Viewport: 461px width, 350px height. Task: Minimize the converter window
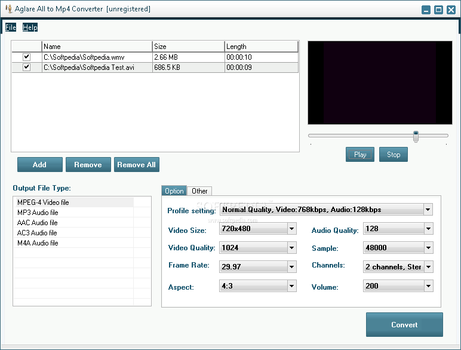point(426,10)
